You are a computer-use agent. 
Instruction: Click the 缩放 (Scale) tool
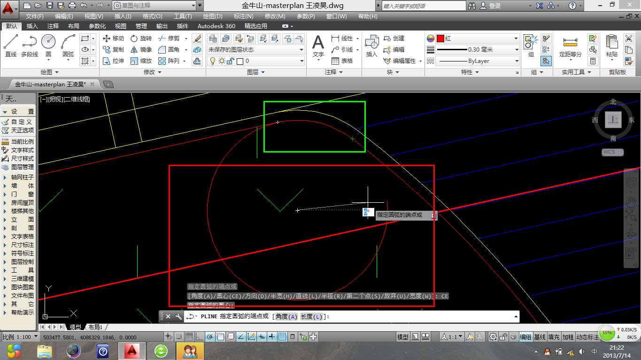pyautogui.click(x=141, y=61)
